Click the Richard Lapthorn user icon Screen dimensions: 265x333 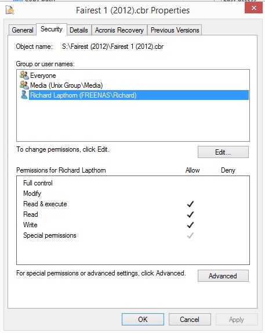(x=24, y=95)
